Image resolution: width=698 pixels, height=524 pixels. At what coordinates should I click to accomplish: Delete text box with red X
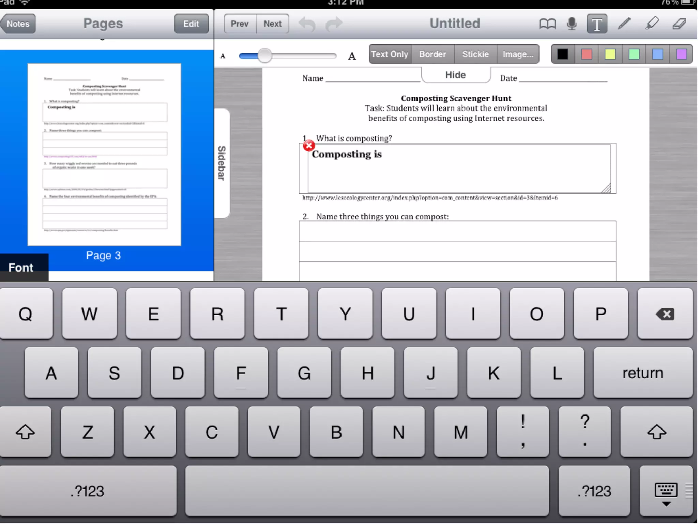point(309,146)
